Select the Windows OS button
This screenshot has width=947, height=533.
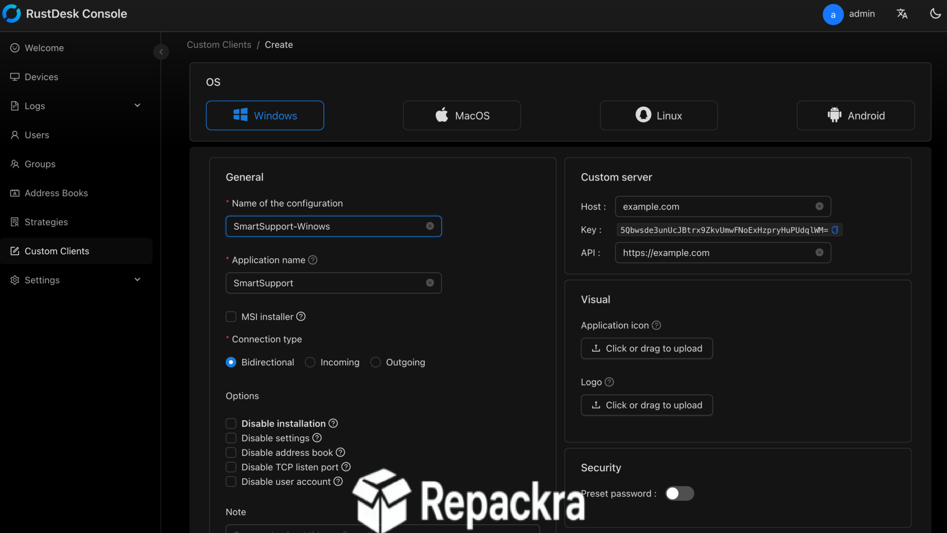click(265, 116)
